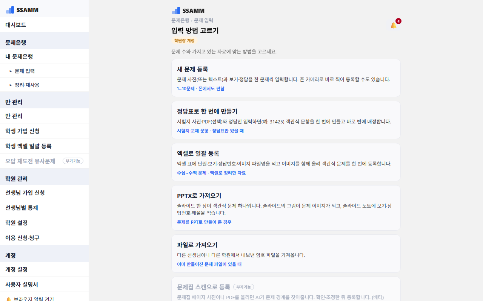Screen dimensions: 483x301
Task: Click the 부가기능 tag beside 오답 재도전 유사문제
Action: click(73, 161)
